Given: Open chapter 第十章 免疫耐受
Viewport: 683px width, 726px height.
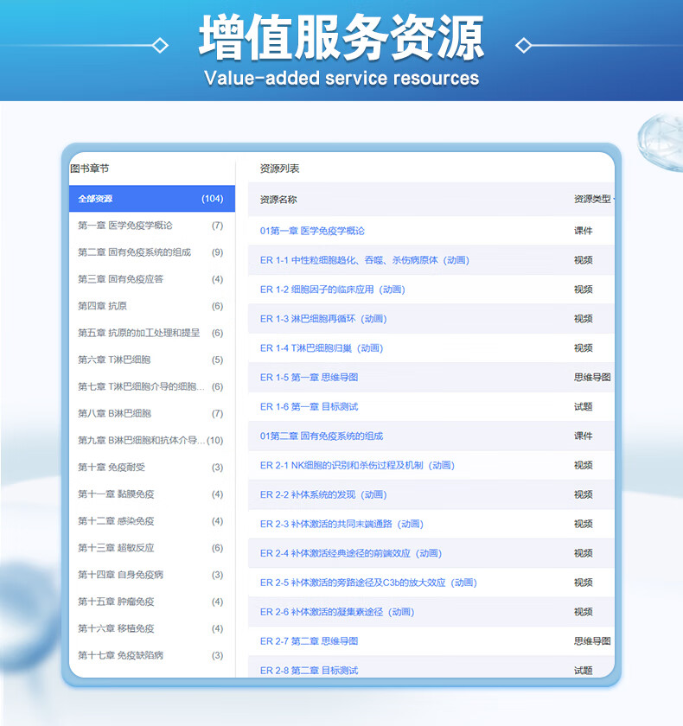Looking at the screenshot, I should tap(112, 467).
